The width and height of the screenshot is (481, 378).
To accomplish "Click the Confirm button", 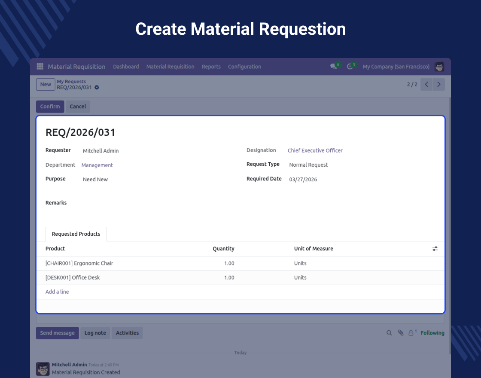I will click(50, 107).
